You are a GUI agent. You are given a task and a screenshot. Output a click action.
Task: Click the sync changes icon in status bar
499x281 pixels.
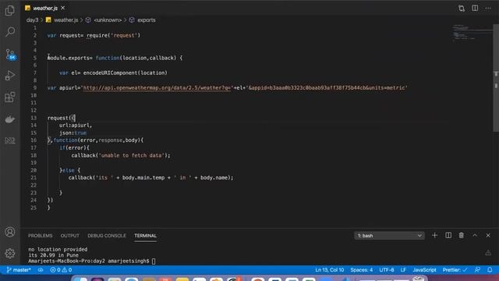tap(41, 270)
